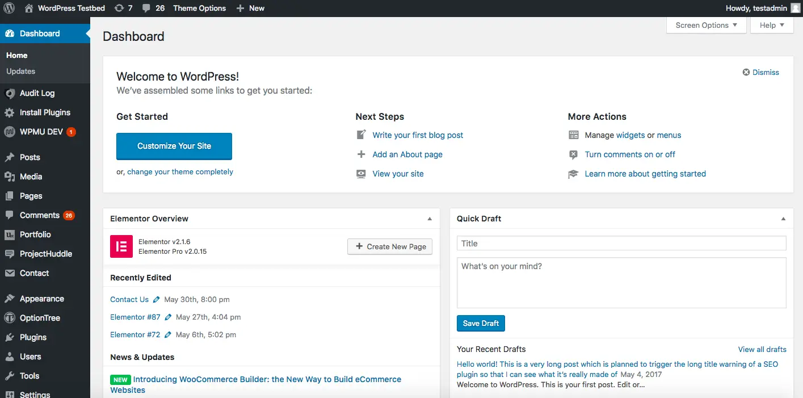
Task: Click the widgets icon beside Manage widgets
Action: tap(574, 135)
